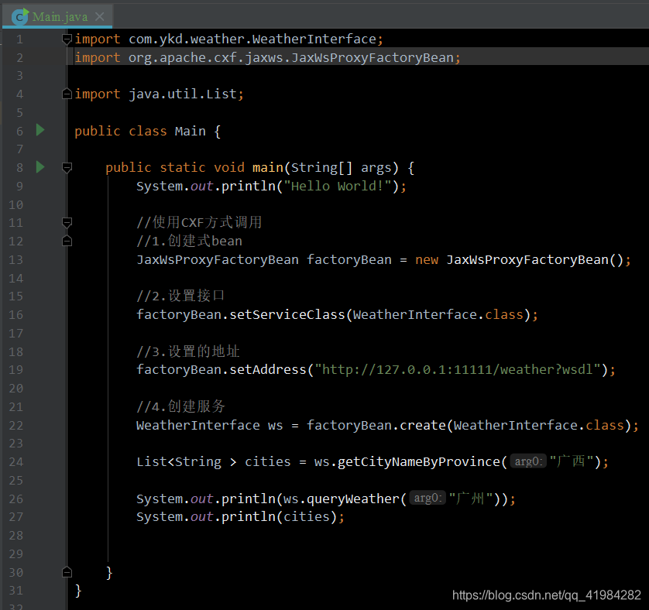Click the imports fold end marker on line 4
This screenshot has height=610, width=649.
(67, 94)
